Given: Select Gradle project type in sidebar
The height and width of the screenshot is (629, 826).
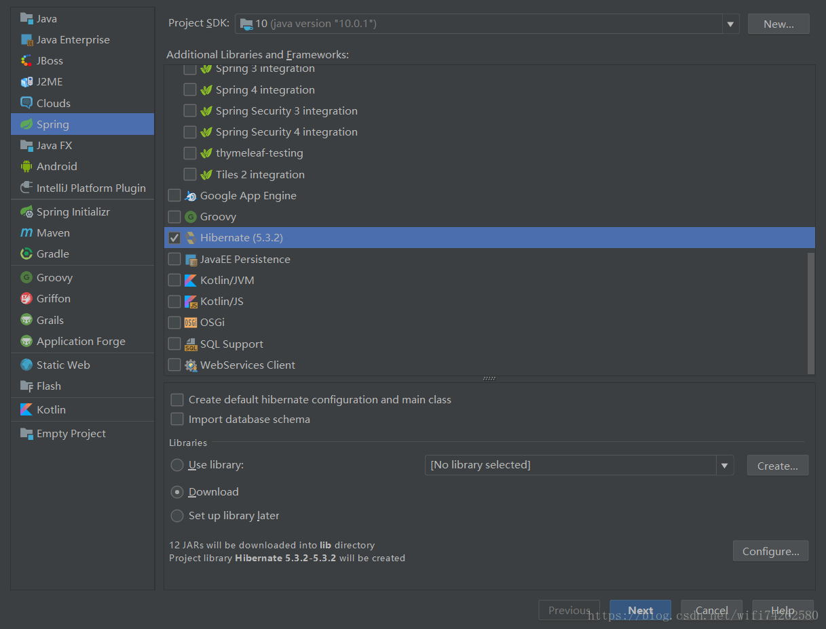Looking at the screenshot, I should [82, 253].
